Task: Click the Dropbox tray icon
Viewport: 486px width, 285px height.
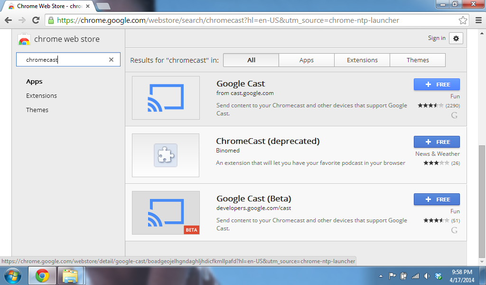Action: tap(438, 275)
